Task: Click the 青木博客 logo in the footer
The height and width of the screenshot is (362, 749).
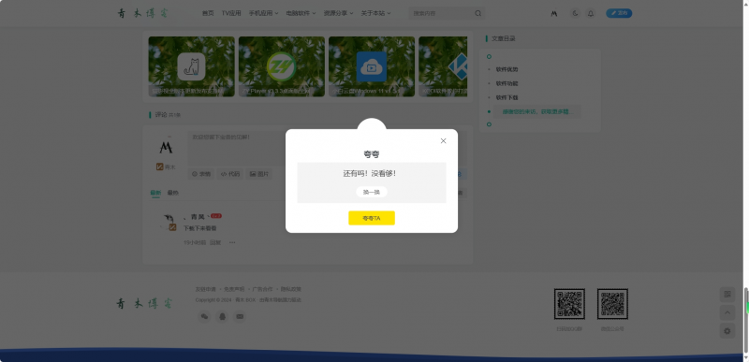Action: click(144, 303)
